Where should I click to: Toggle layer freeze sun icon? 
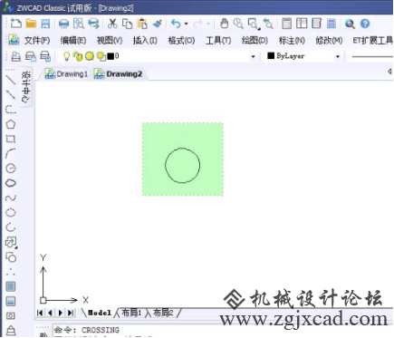click(x=89, y=56)
